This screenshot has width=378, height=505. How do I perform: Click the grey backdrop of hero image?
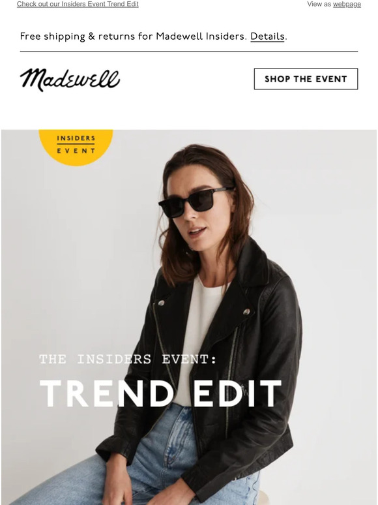pyautogui.click(x=338, y=258)
